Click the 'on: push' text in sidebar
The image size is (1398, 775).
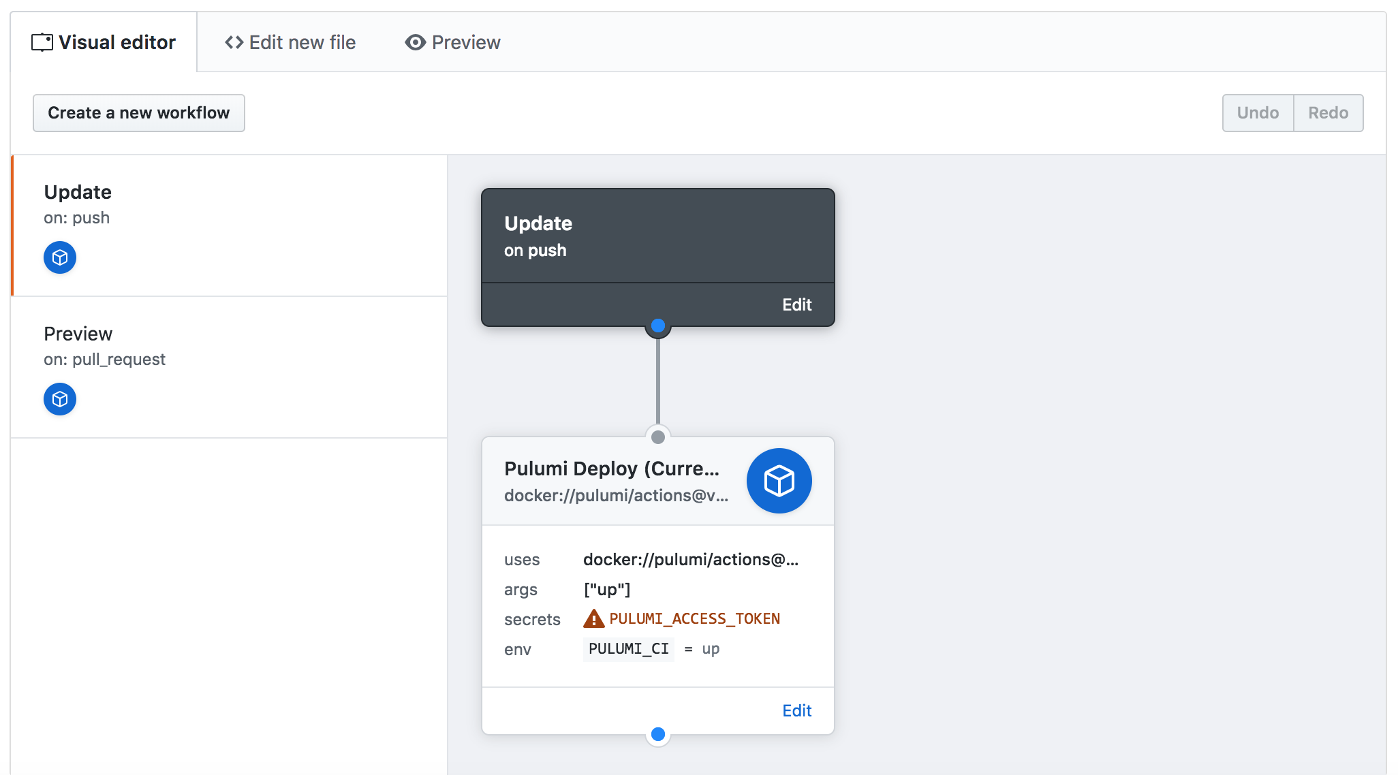pos(77,218)
